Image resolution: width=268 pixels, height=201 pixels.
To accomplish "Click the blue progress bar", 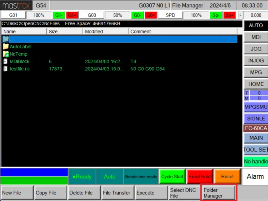I will pos(34,172).
